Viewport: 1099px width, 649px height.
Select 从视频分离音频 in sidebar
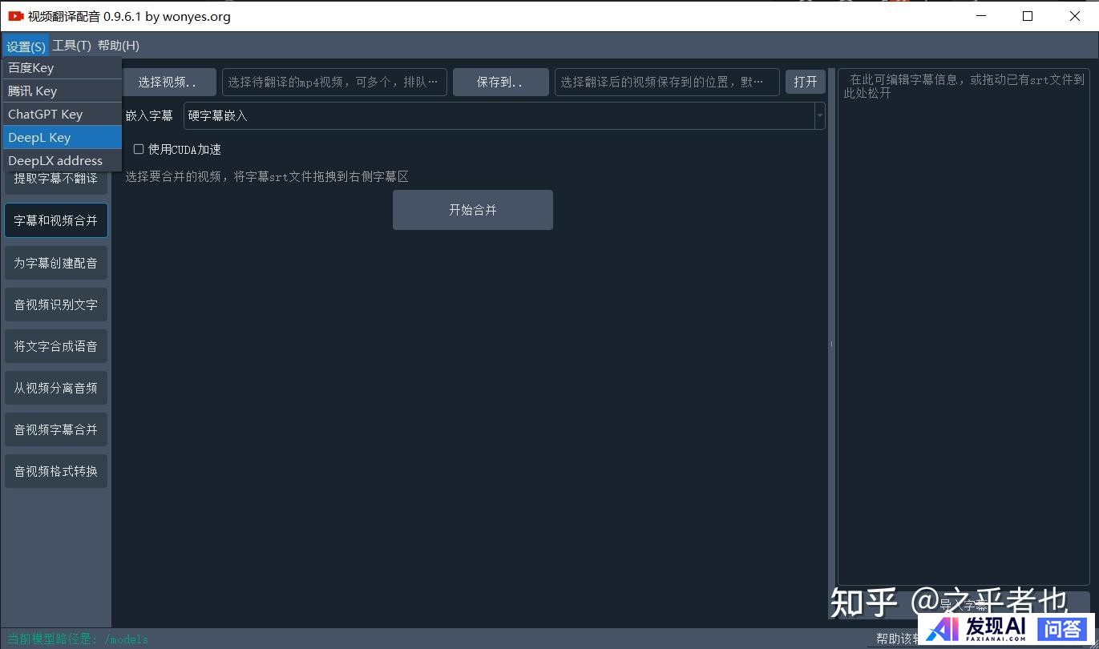pyautogui.click(x=56, y=388)
